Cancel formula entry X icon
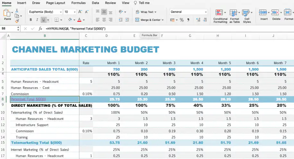The width and height of the screenshot is (294, 159). click(25, 29)
